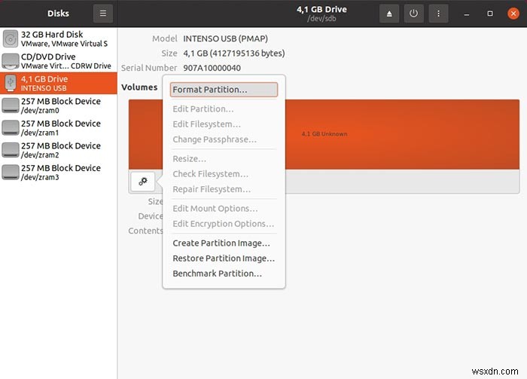Select the CD/DVD Drive entry
Screen dimensions: 527x379
(59, 61)
